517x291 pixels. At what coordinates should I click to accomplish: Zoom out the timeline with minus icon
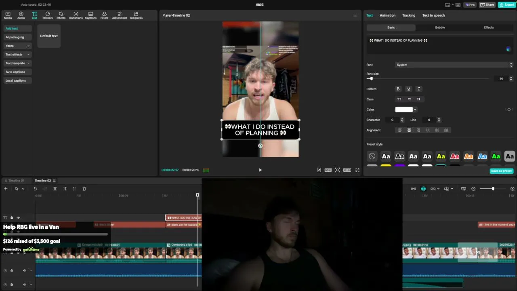click(473, 189)
